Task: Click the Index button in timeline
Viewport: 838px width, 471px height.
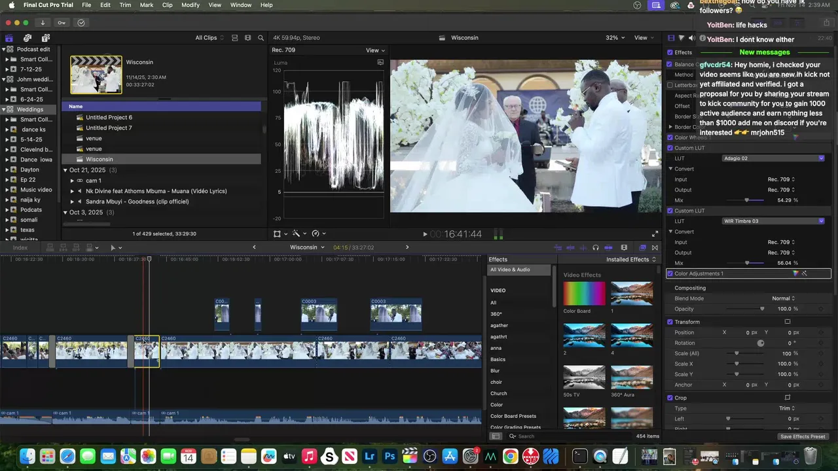Action: (x=20, y=248)
